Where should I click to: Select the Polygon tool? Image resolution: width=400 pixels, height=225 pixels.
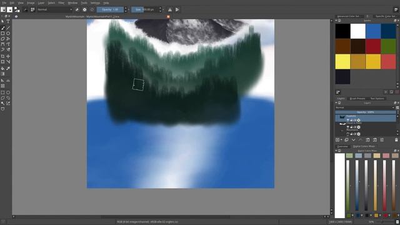[2, 39]
